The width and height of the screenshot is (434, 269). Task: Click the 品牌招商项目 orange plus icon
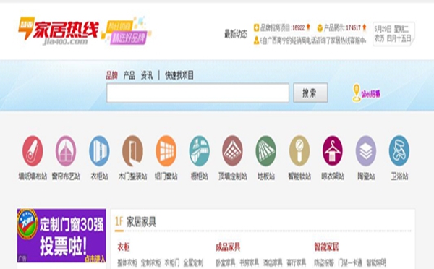[256, 27]
